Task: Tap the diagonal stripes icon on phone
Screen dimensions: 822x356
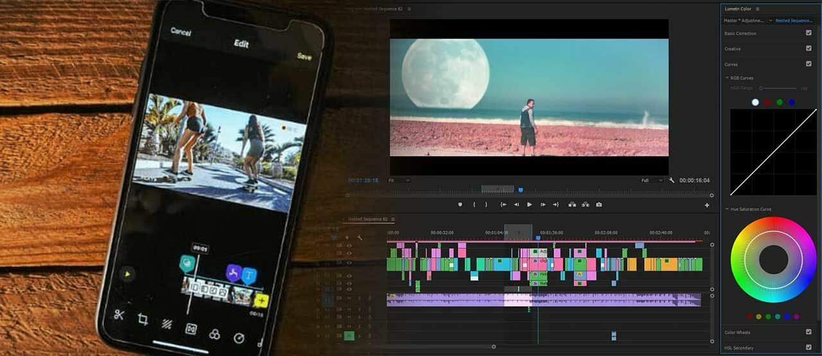Action: click(x=166, y=325)
